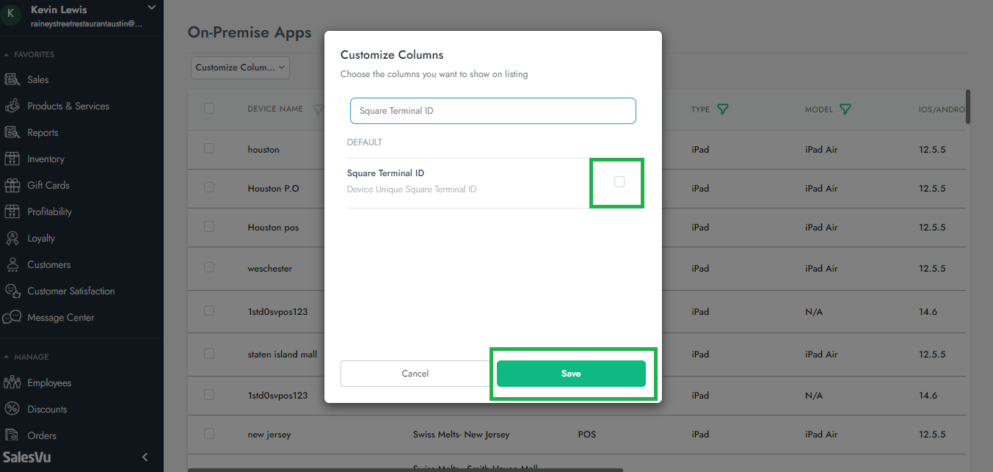Open the Reports menu item
The height and width of the screenshot is (472, 993).
(43, 132)
